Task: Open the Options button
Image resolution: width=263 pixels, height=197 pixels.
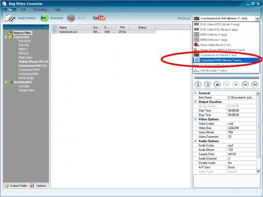Action: pyautogui.click(x=39, y=186)
